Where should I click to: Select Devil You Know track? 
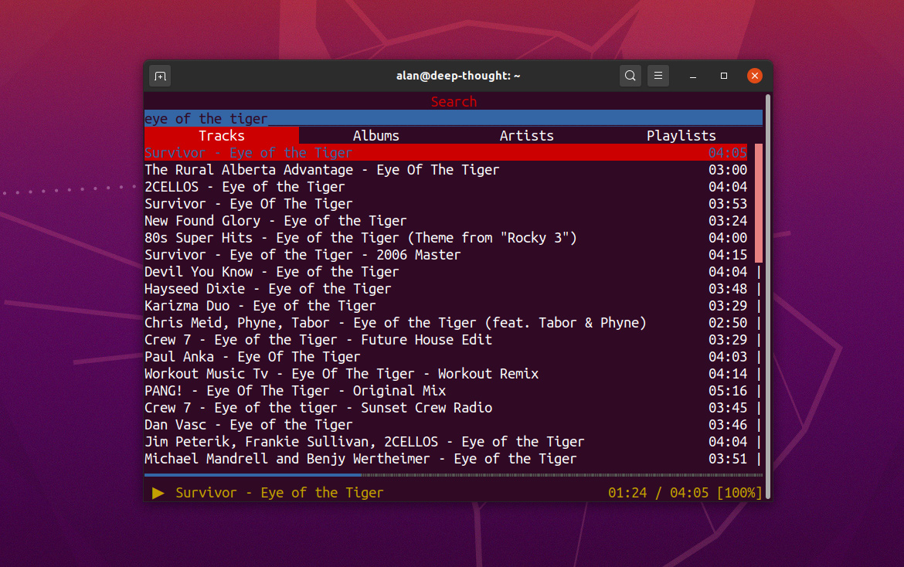446,272
